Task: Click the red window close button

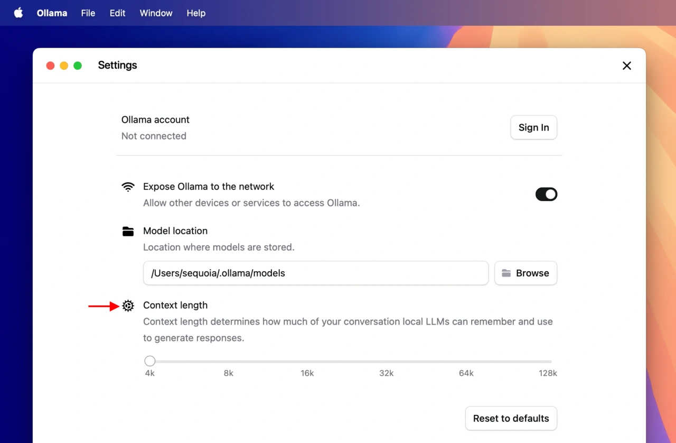Action: click(51, 66)
